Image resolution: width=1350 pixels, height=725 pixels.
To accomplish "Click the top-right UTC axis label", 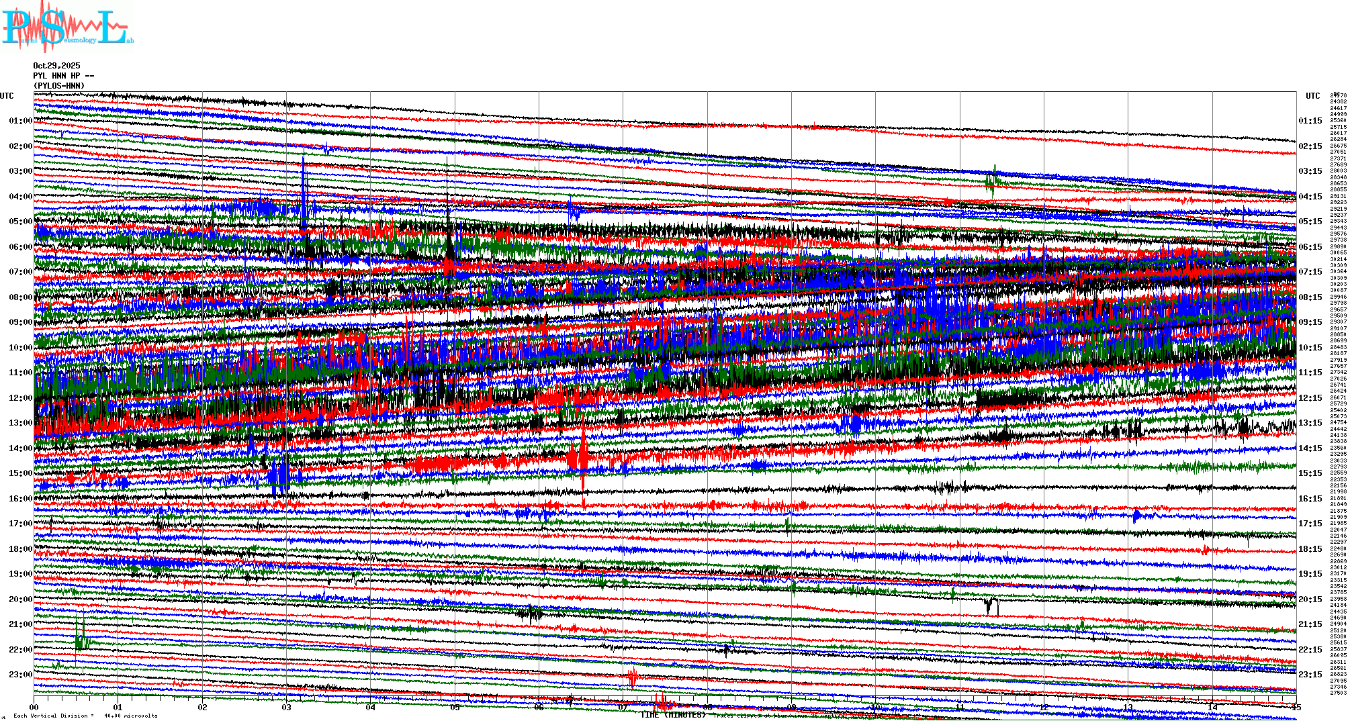I will point(1312,96).
